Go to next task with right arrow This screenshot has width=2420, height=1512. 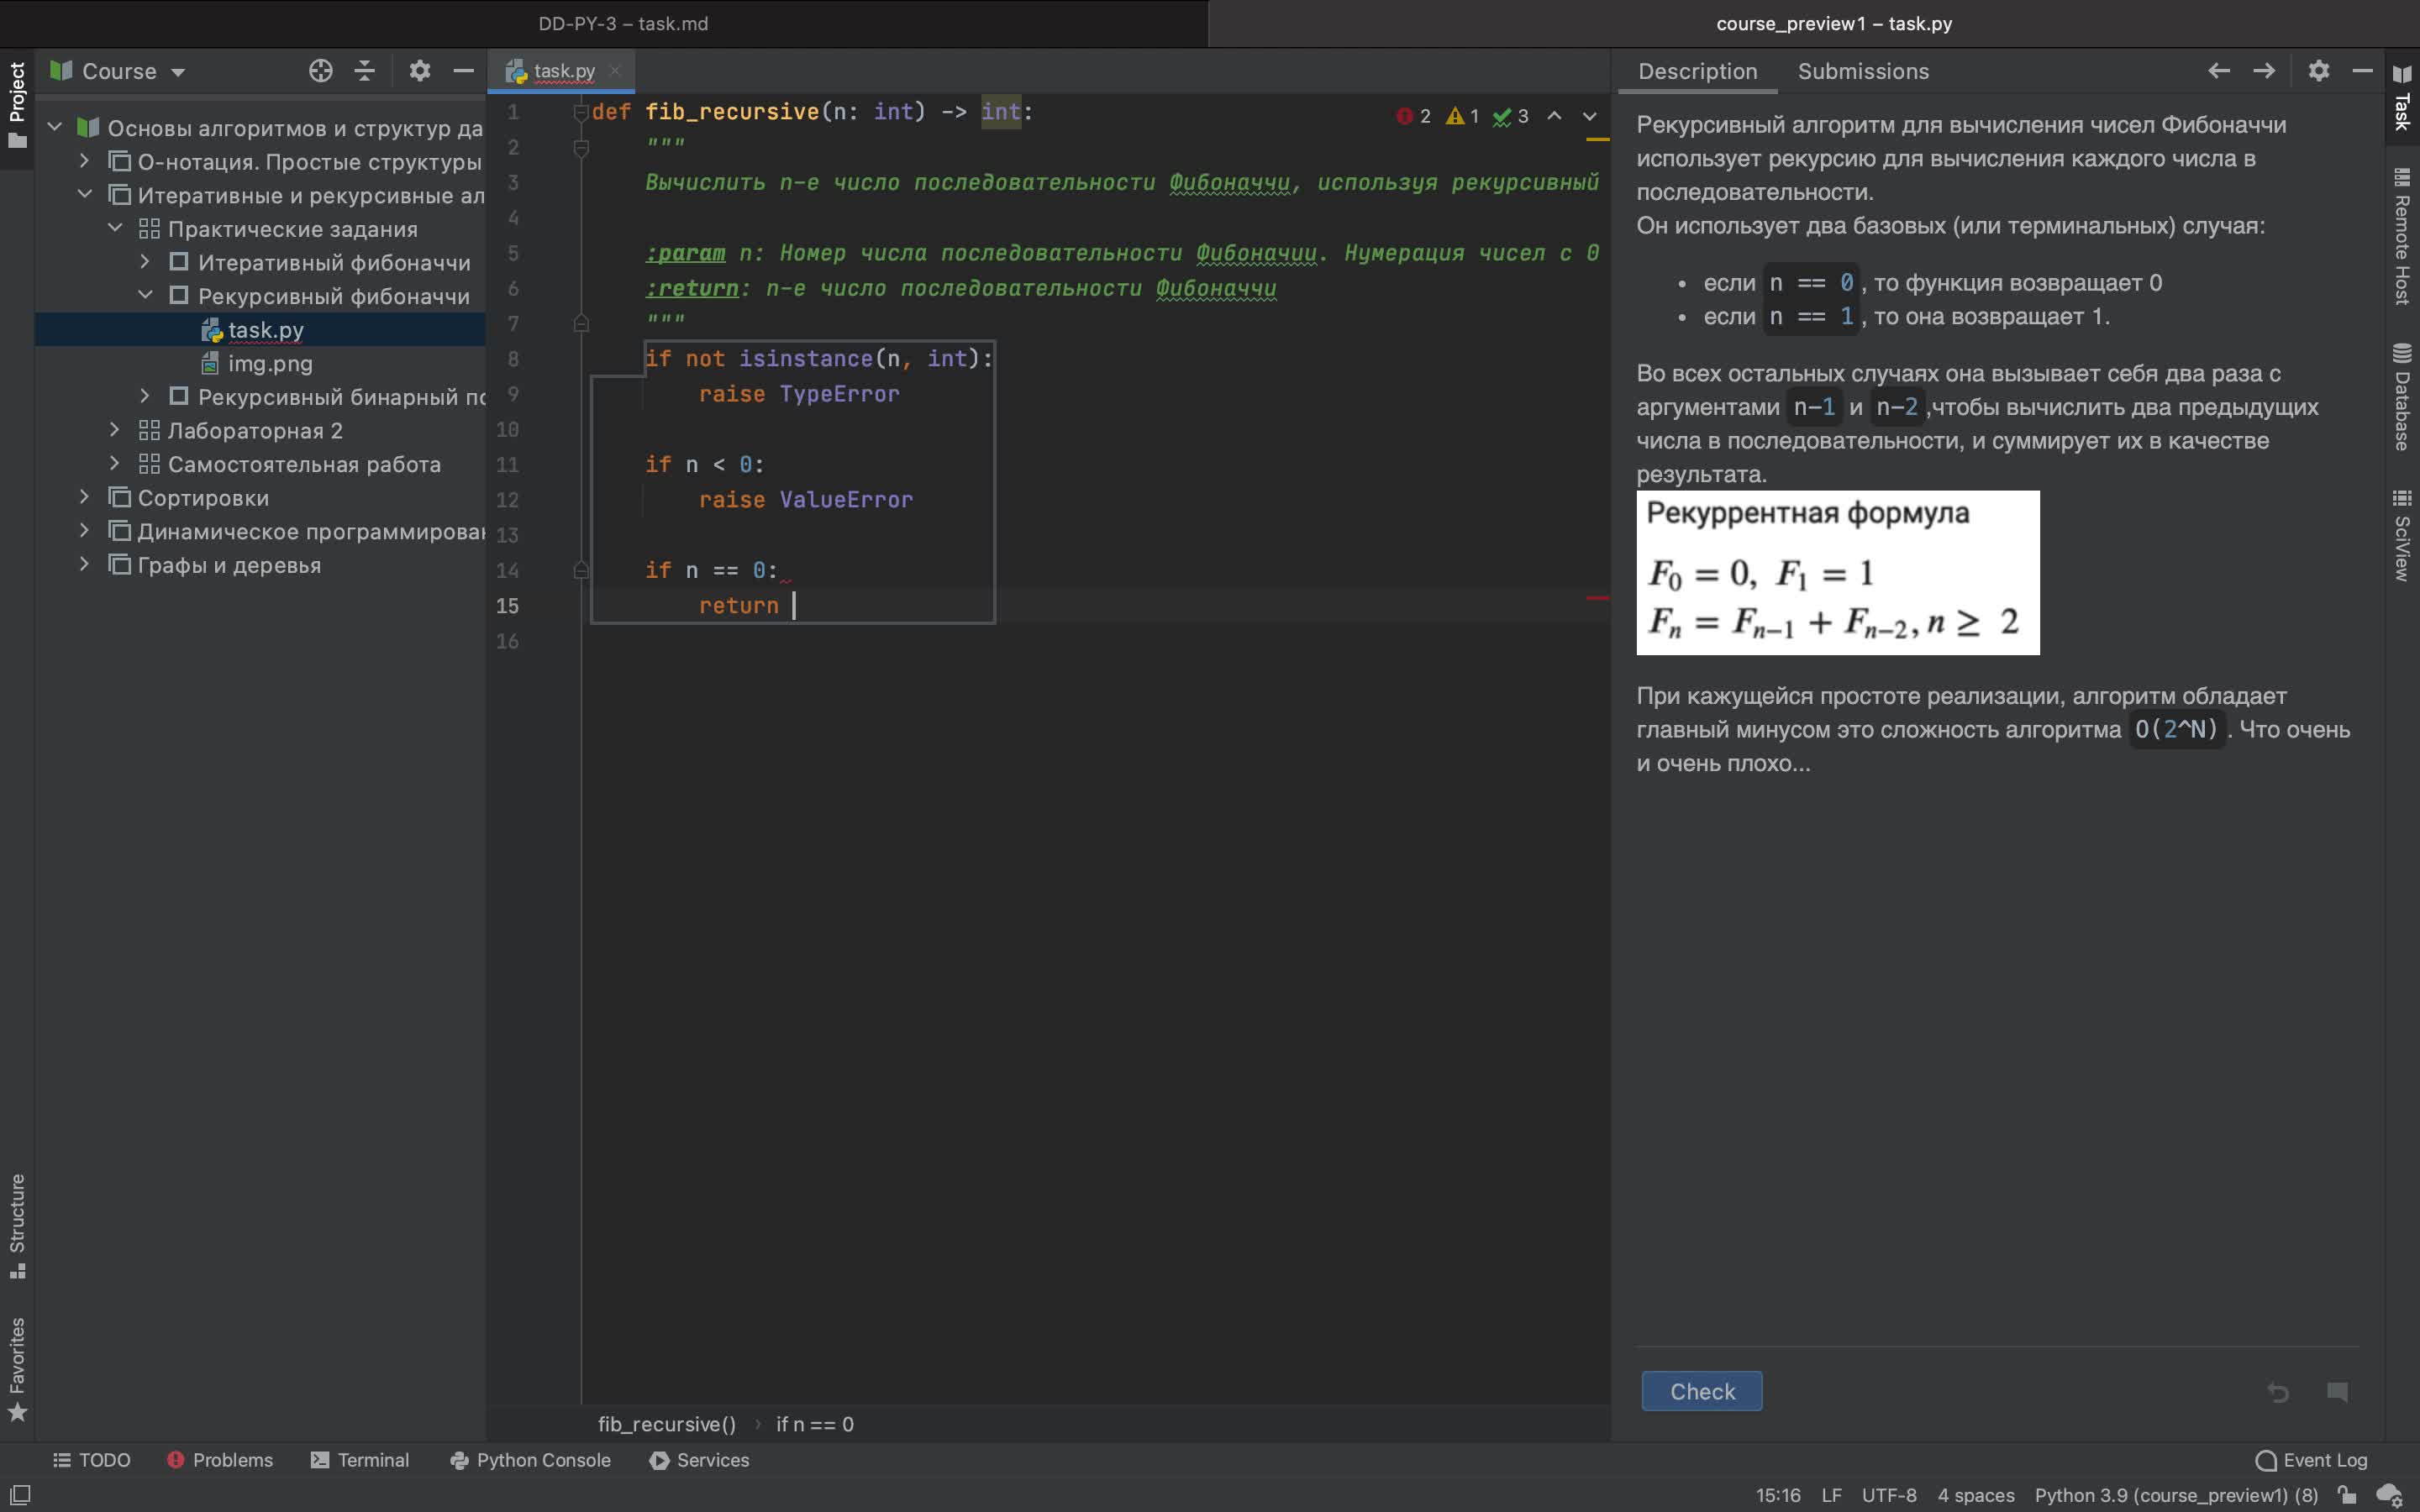(x=2264, y=71)
